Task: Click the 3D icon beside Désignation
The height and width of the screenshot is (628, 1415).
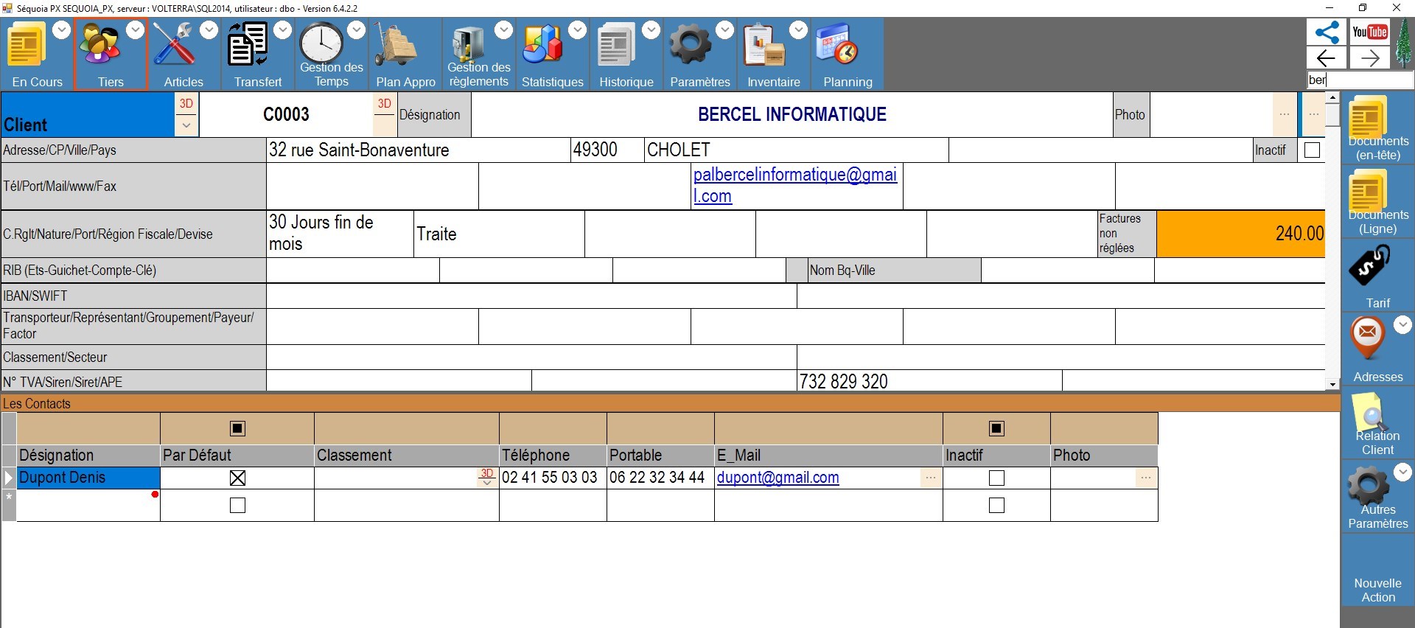Action: click(384, 104)
